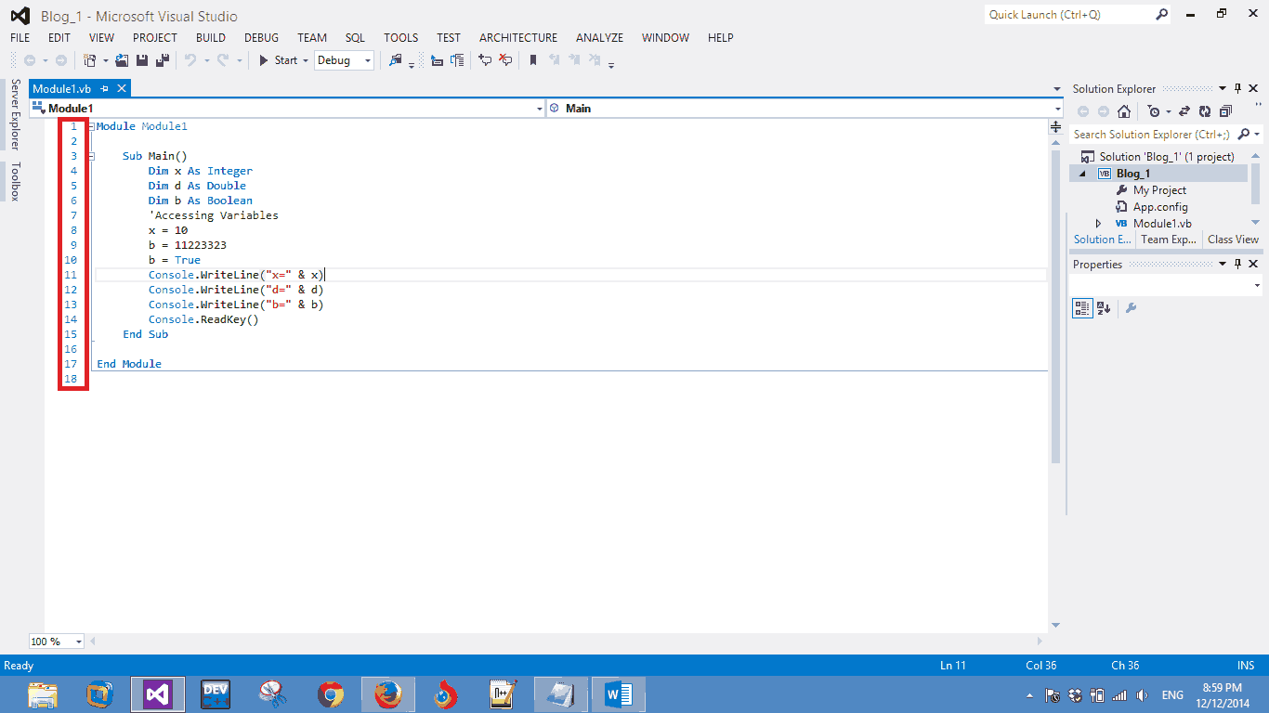Screen dimensions: 1269x713
Task: Pin the Solution Explorer panel
Action: point(1237,88)
